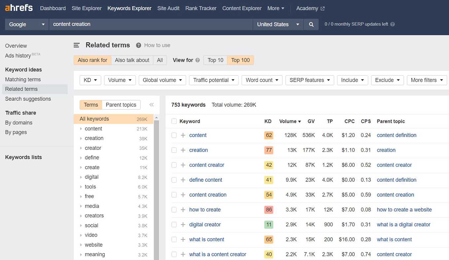Select 'All keywords' row in terms list
This screenshot has height=260, width=449.
(113, 119)
